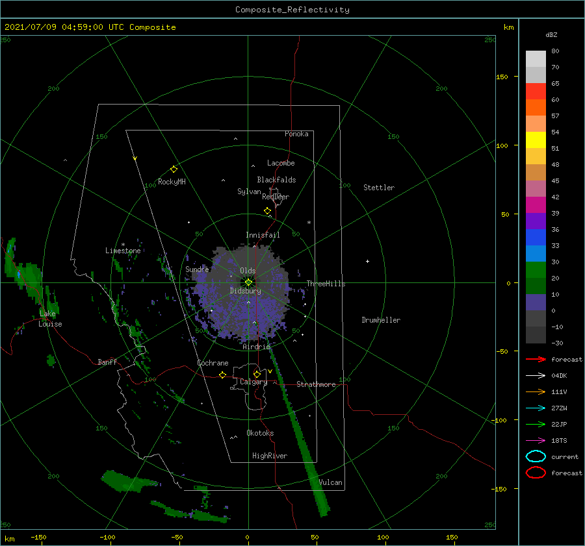Select the Blackfalds town label
This screenshot has width=585, height=546.
(276, 180)
